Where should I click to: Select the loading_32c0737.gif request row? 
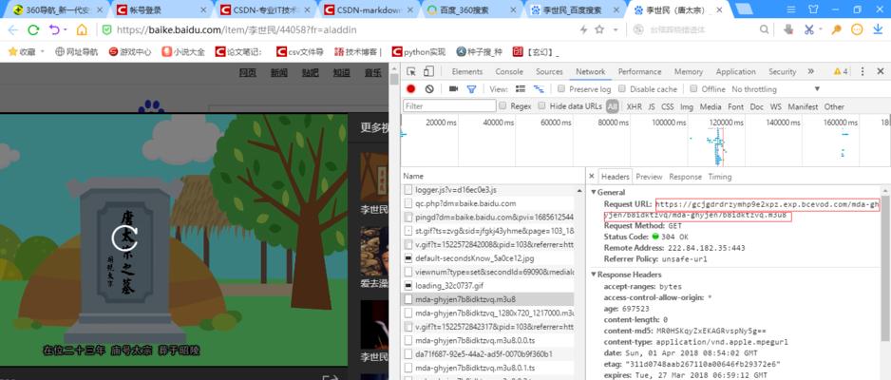pyautogui.click(x=487, y=286)
